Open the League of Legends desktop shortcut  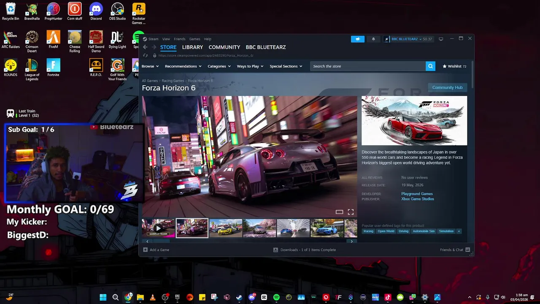(32, 70)
